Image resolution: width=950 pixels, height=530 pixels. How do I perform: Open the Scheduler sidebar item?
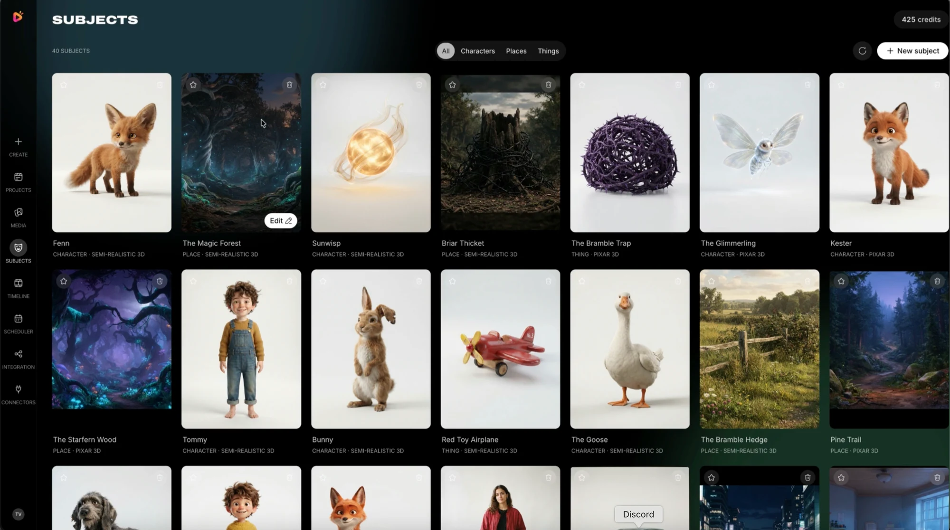click(18, 324)
